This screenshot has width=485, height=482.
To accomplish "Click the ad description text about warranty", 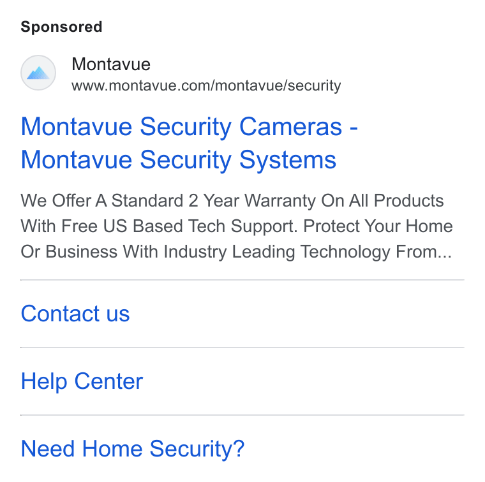I will coord(237,226).
